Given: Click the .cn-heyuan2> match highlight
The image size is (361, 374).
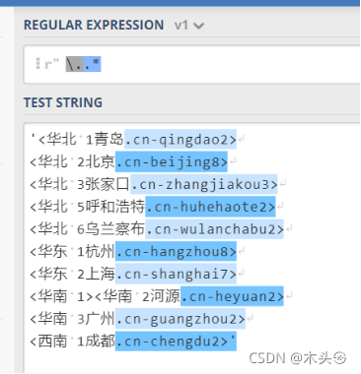Looking at the screenshot, I should [232, 296].
